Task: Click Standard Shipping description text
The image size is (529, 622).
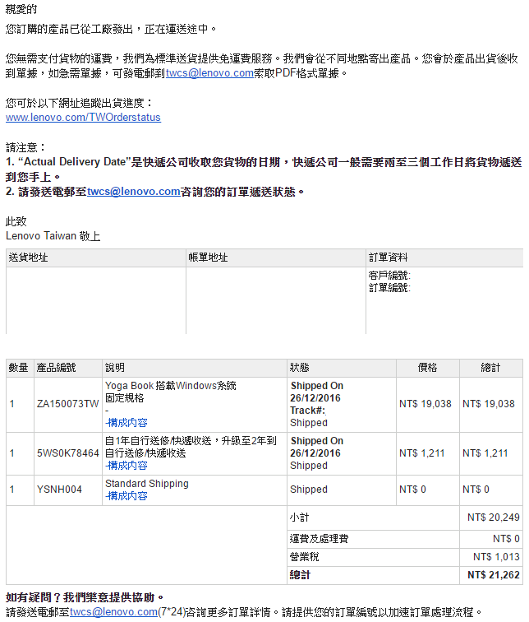Action: tap(147, 484)
